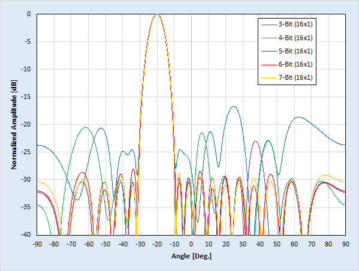Click the x-axis label 50
Viewport: 359px width, 271px height.
pos(277,244)
